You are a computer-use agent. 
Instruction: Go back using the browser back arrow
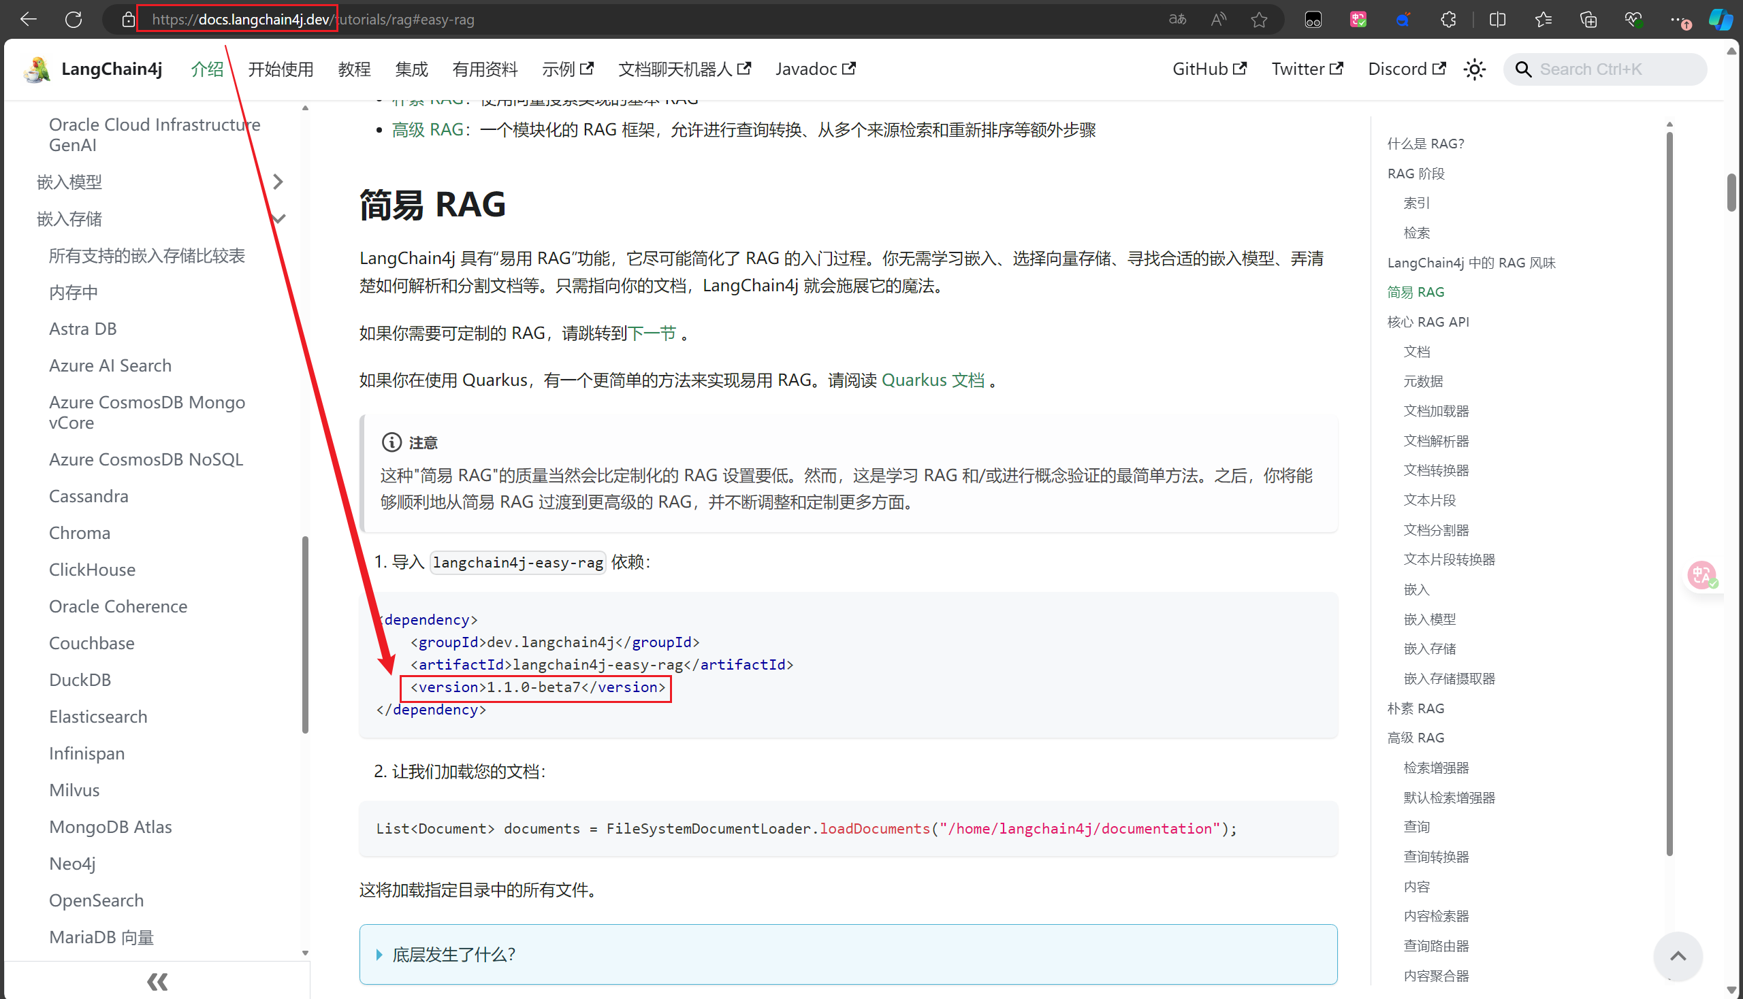coord(28,18)
